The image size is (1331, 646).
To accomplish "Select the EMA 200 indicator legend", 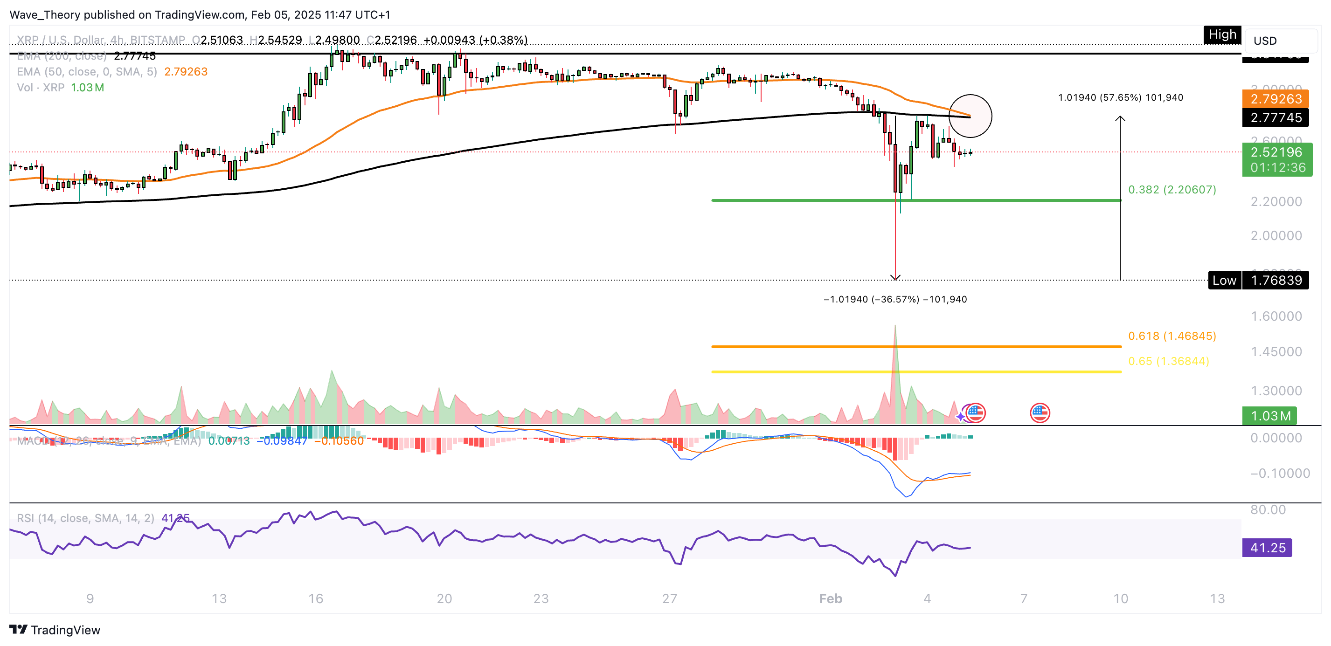I will click(62, 56).
